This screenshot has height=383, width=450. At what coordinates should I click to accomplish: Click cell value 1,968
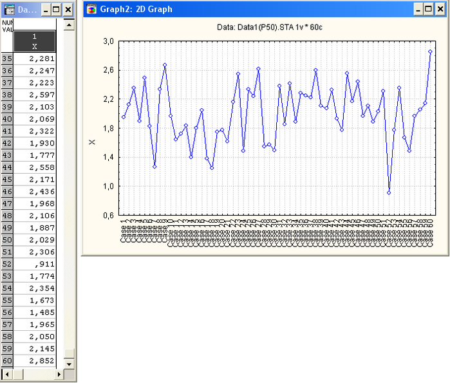[x=34, y=203]
